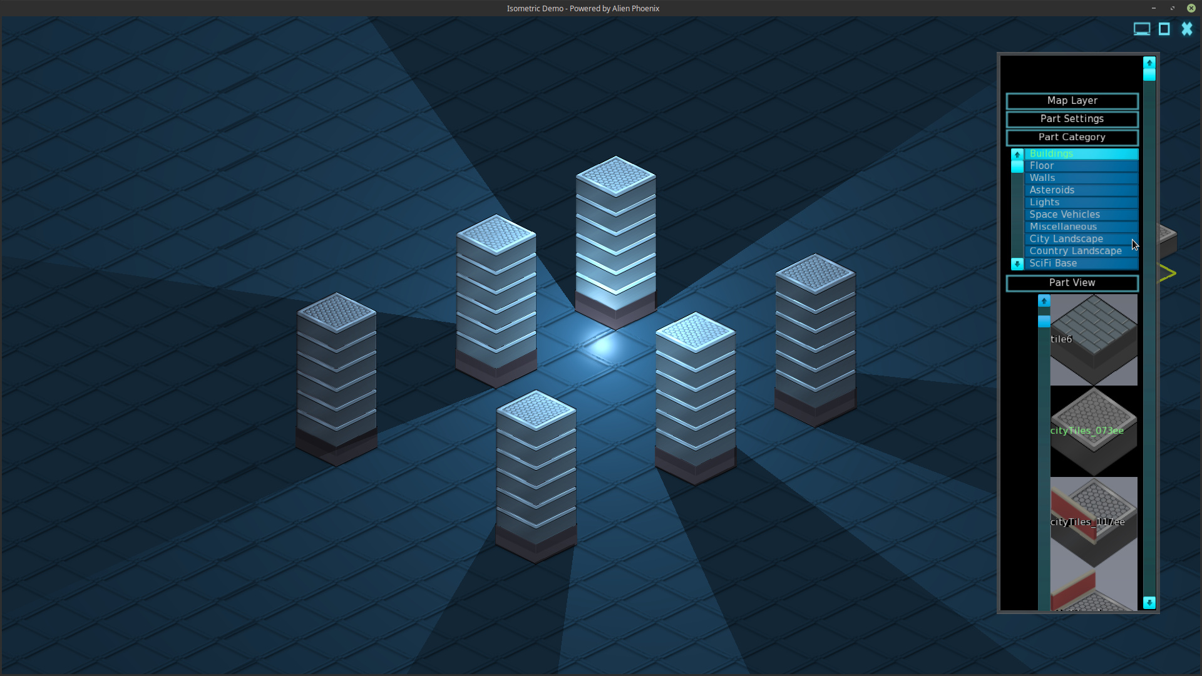Click the square windowed mode icon
The height and width of the screenshot is (676, 1202).
click(1164, 29)
